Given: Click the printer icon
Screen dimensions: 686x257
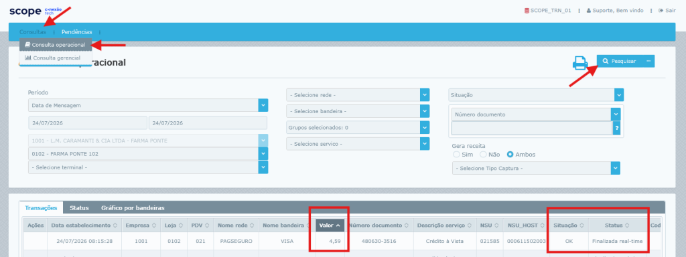Looking at the screenshot, I should 580,63.
